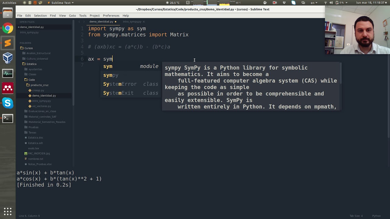Open the Find menu
Image resolution: width=390 pixels, height=219 pixels.
53,16
